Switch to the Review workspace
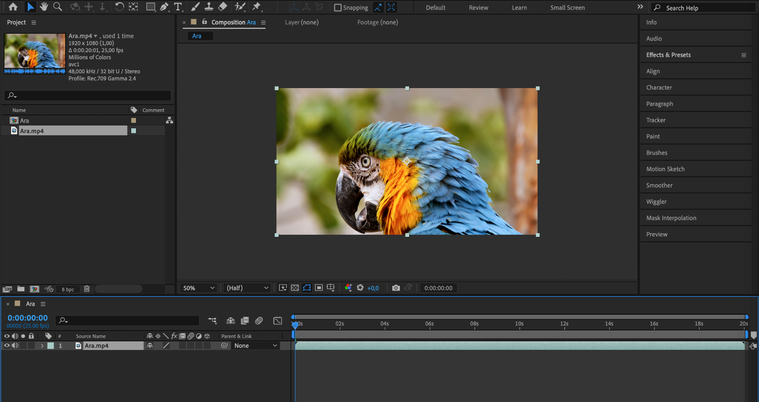759x402 pixels. pyautogui.click(x=478, y=7)
